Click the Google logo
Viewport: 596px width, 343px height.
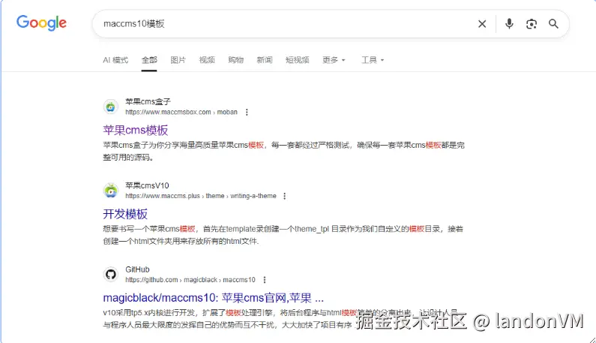click(41, 23)
